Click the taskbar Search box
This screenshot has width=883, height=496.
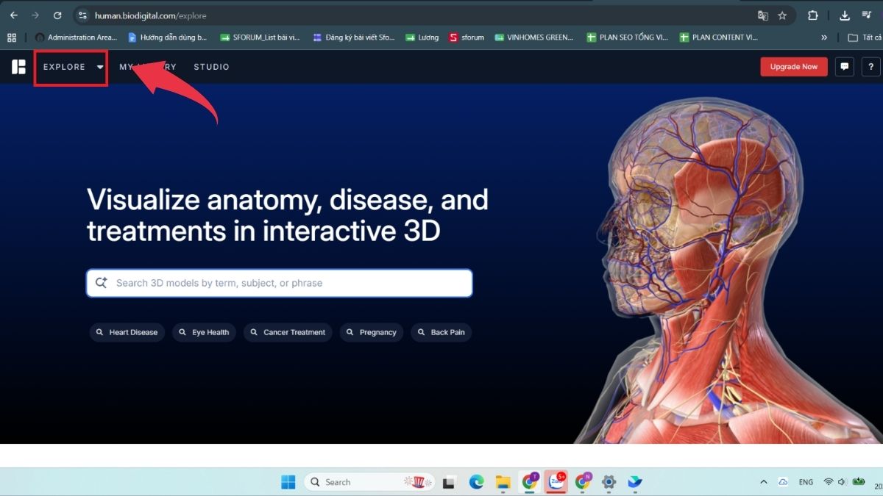(369, 482)
